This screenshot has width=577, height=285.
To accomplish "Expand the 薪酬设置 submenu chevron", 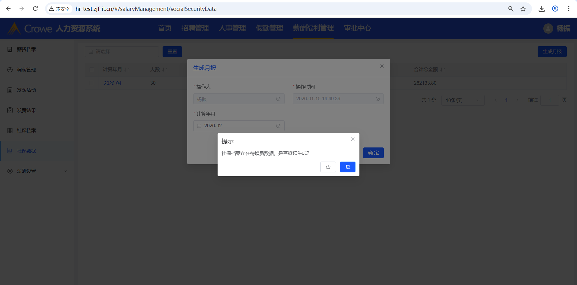I will pyautogui.click(x=66, y=171).
